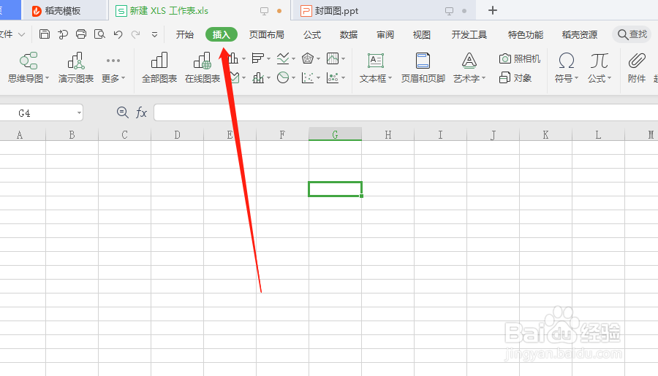Click the 照相机 camera tool
Screen dimensions: 658x376
(520, 58)
